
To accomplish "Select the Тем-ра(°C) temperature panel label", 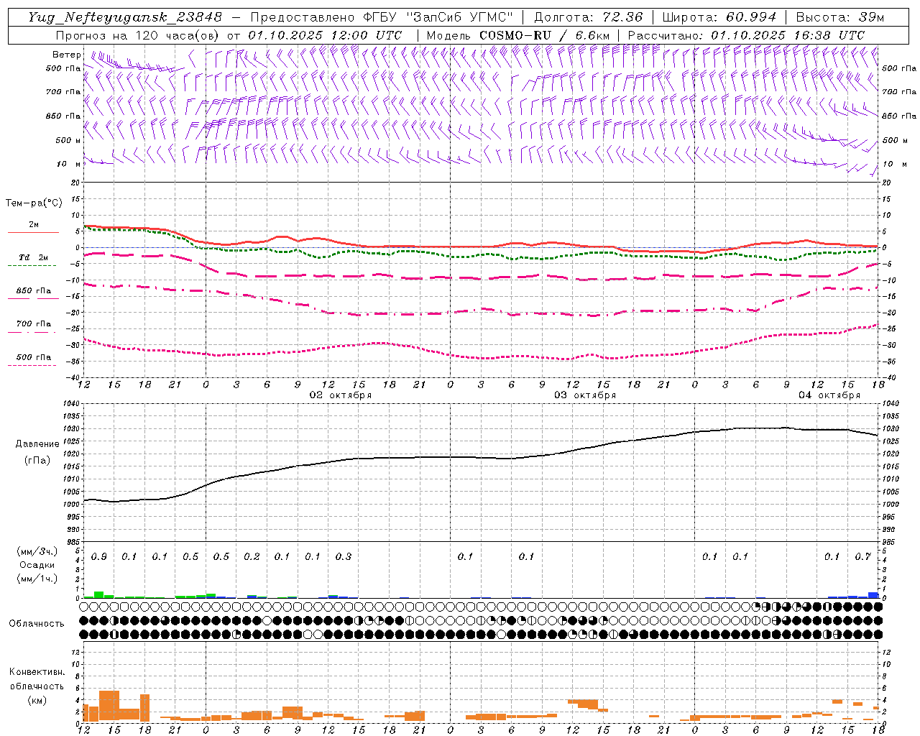I will pyautogui.click(x=34, y=203).
